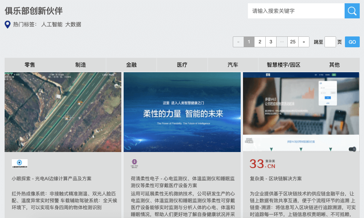Go to page 3
The height and width of the screenshot is (218, 364).
point(271,42)
